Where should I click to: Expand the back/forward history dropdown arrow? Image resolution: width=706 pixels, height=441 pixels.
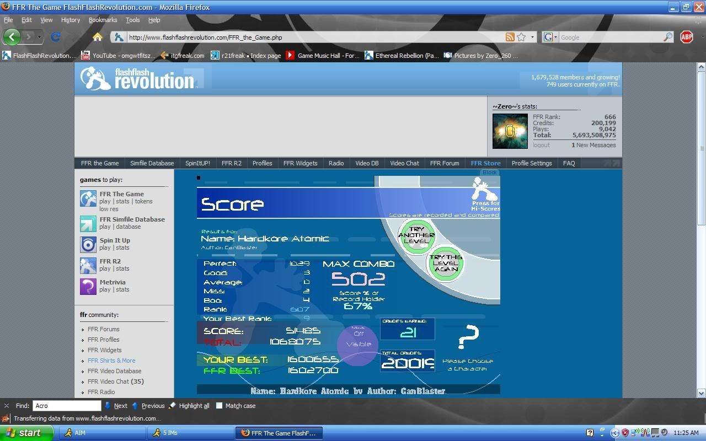point(39,37)
